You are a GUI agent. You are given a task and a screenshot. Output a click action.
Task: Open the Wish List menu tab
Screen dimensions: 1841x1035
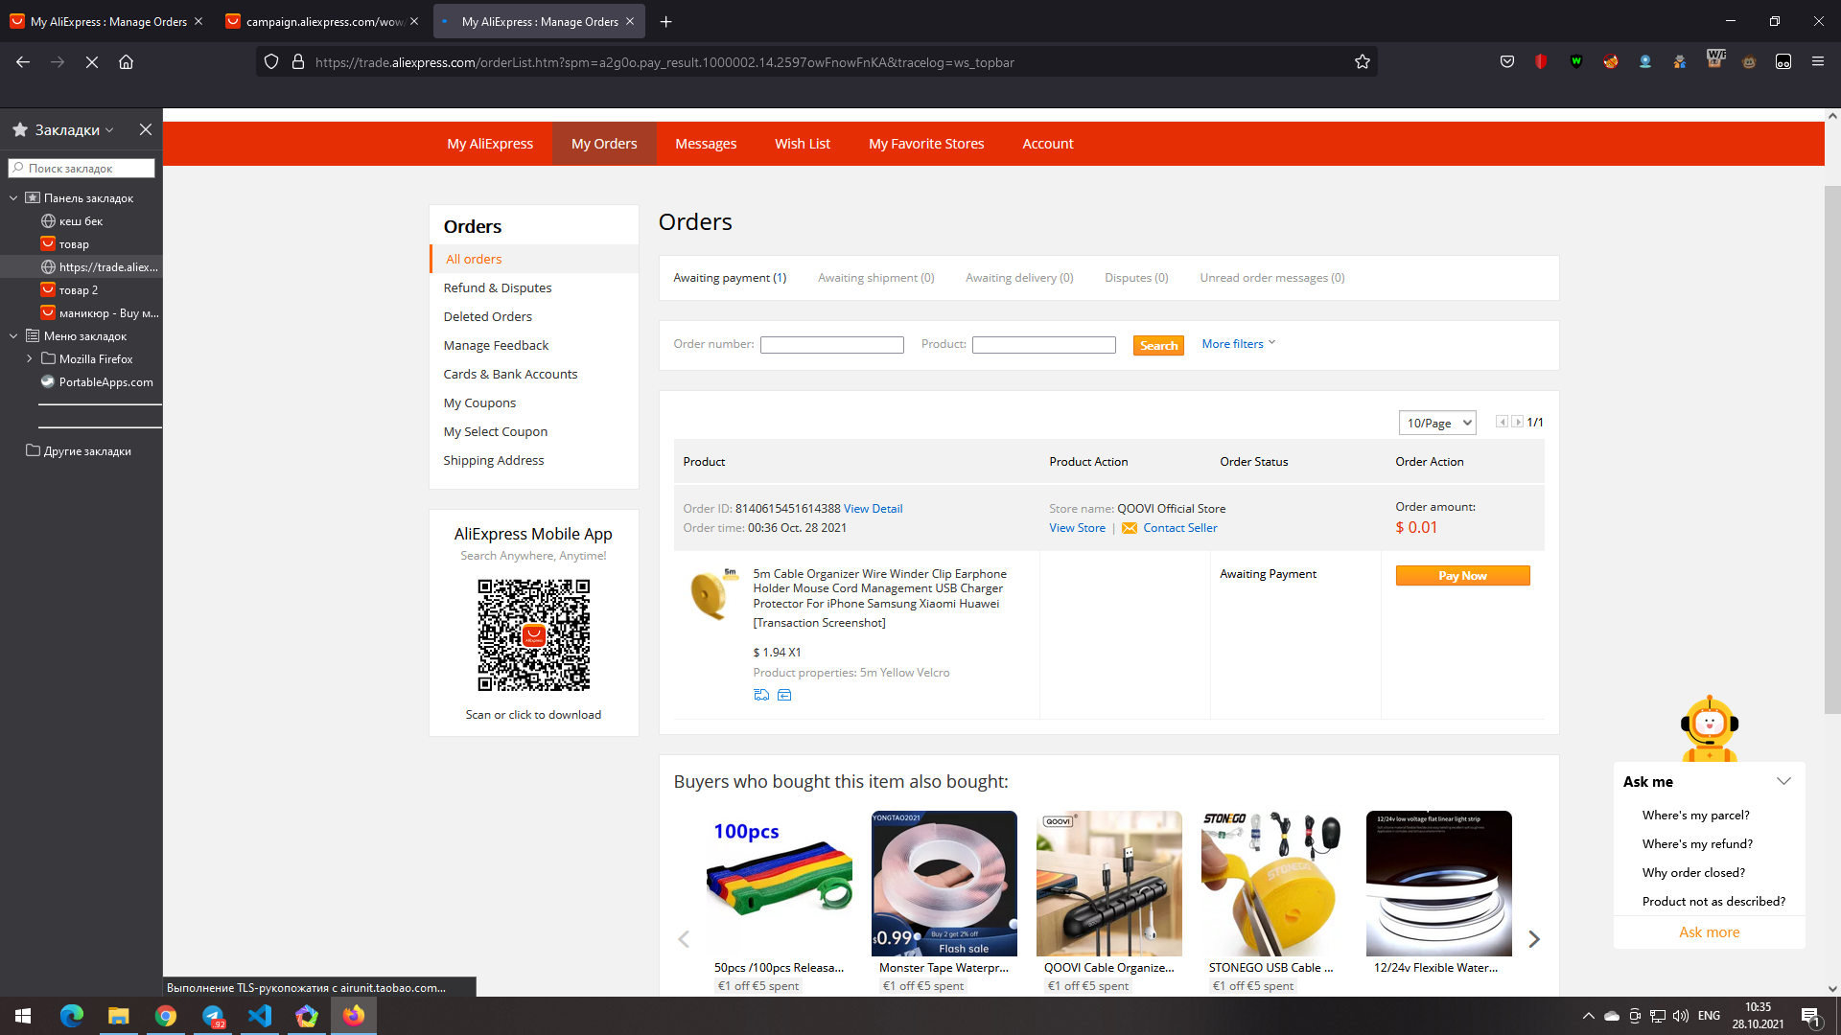(803, 144)
